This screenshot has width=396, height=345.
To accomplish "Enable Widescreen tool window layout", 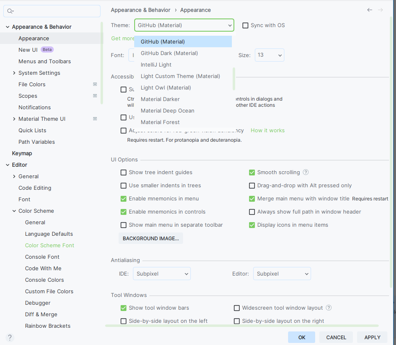I will click(x=237, y=308).
